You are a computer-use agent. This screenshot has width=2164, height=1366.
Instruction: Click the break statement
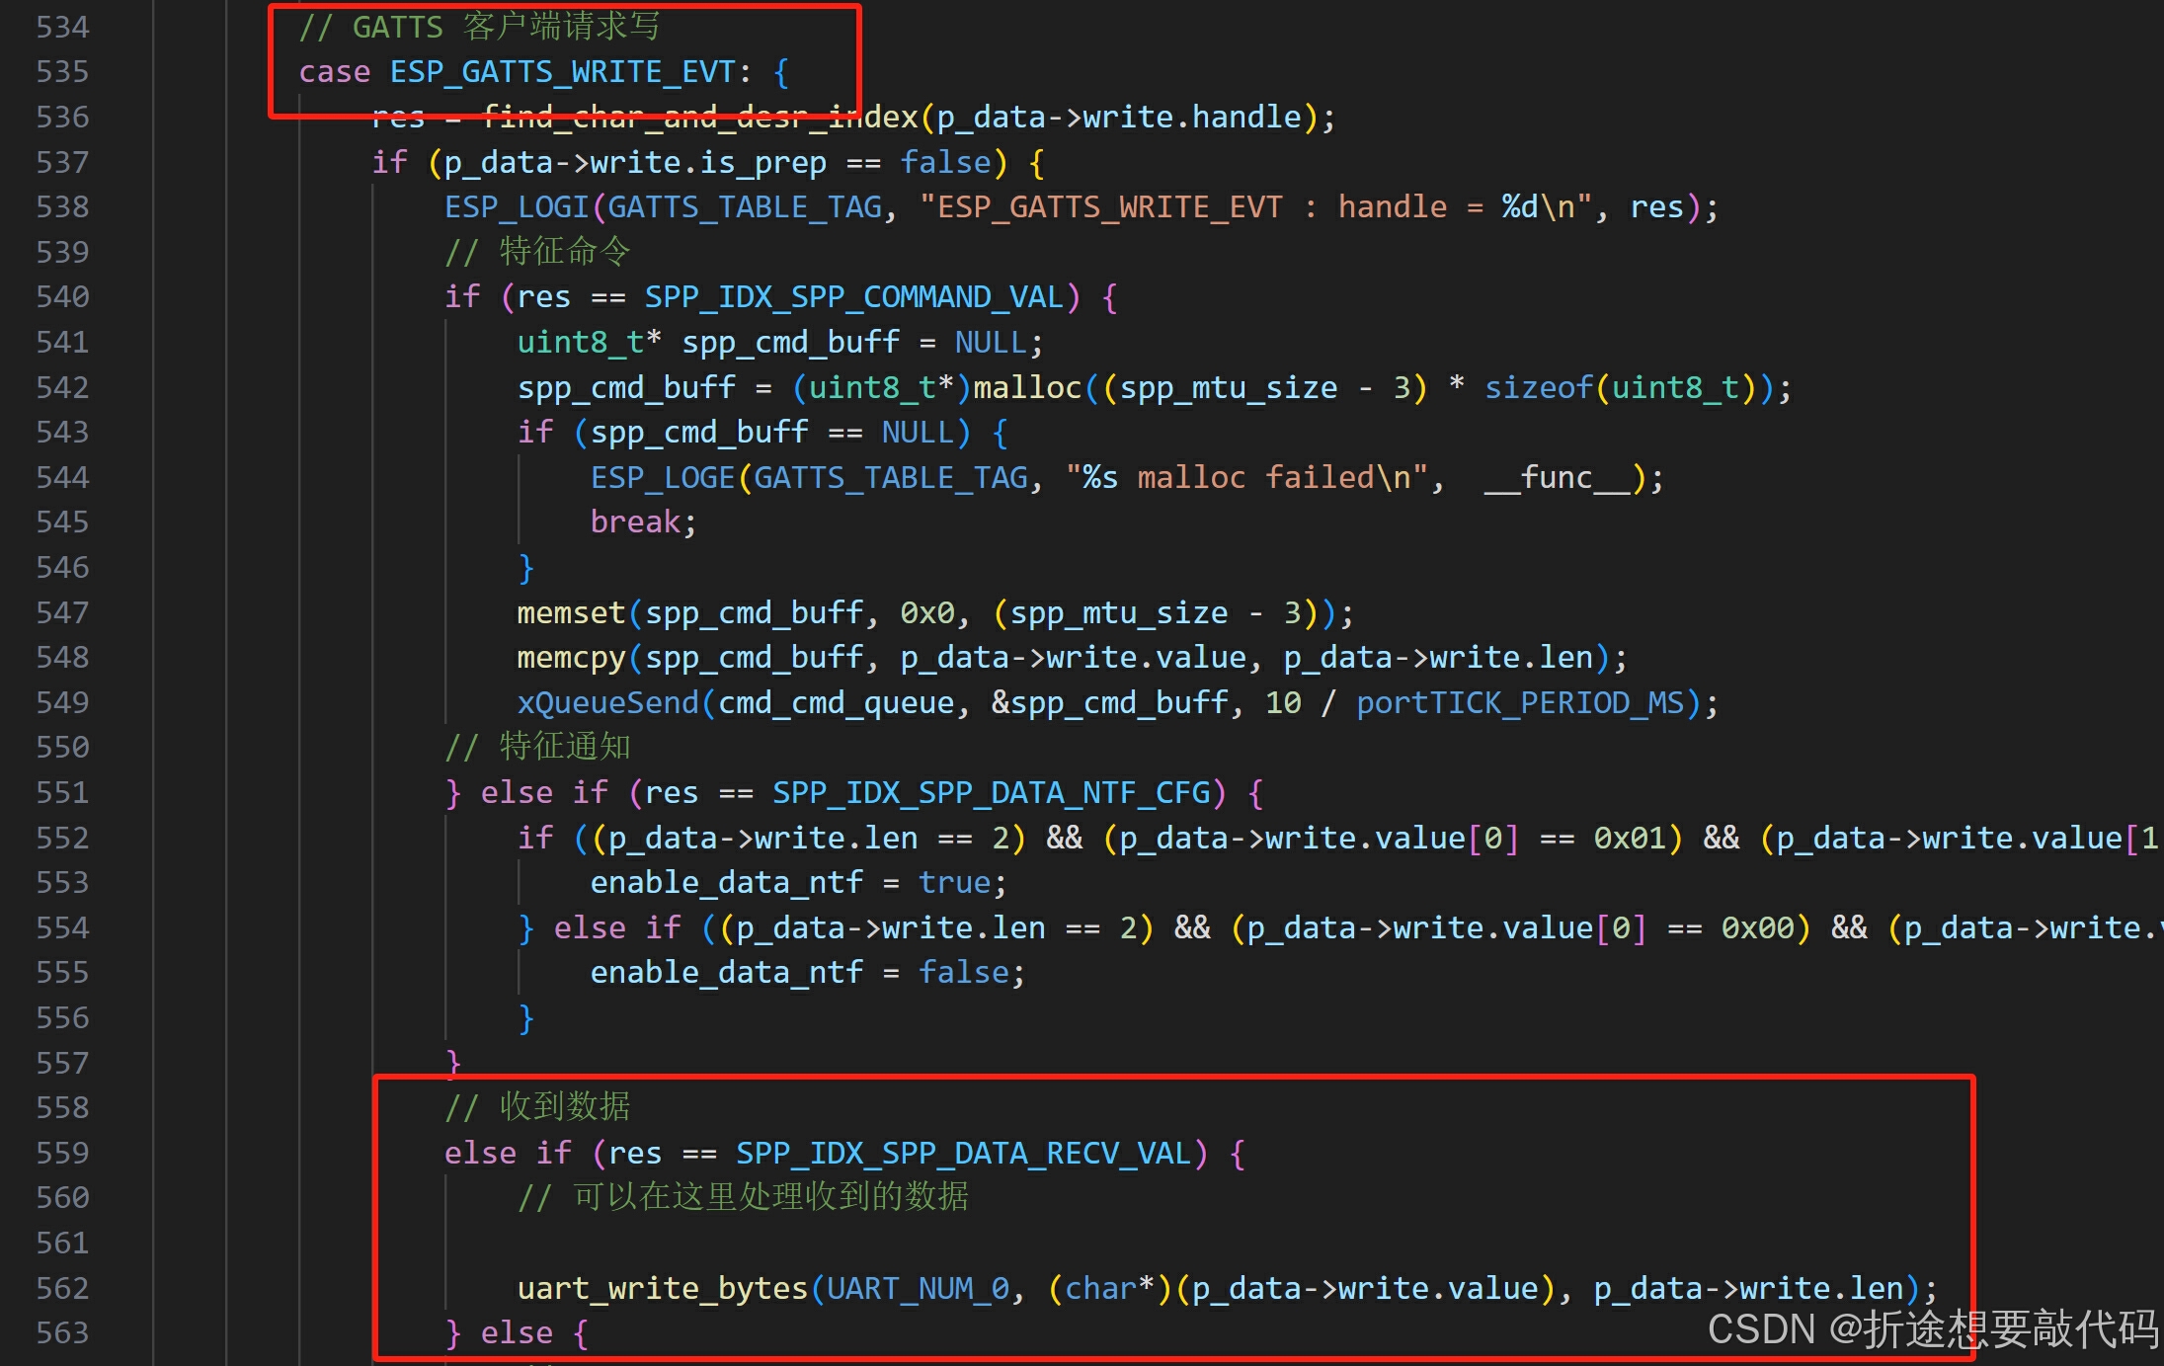coord(635,522)
